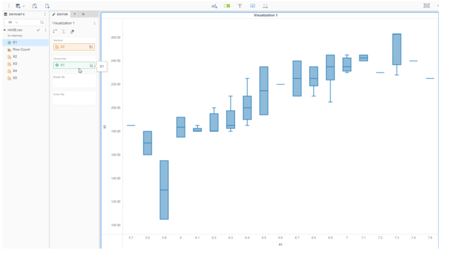Select the X3 field in dataset list
The height and width of the screenshot is (259, 457).
[x=15, y=64]
